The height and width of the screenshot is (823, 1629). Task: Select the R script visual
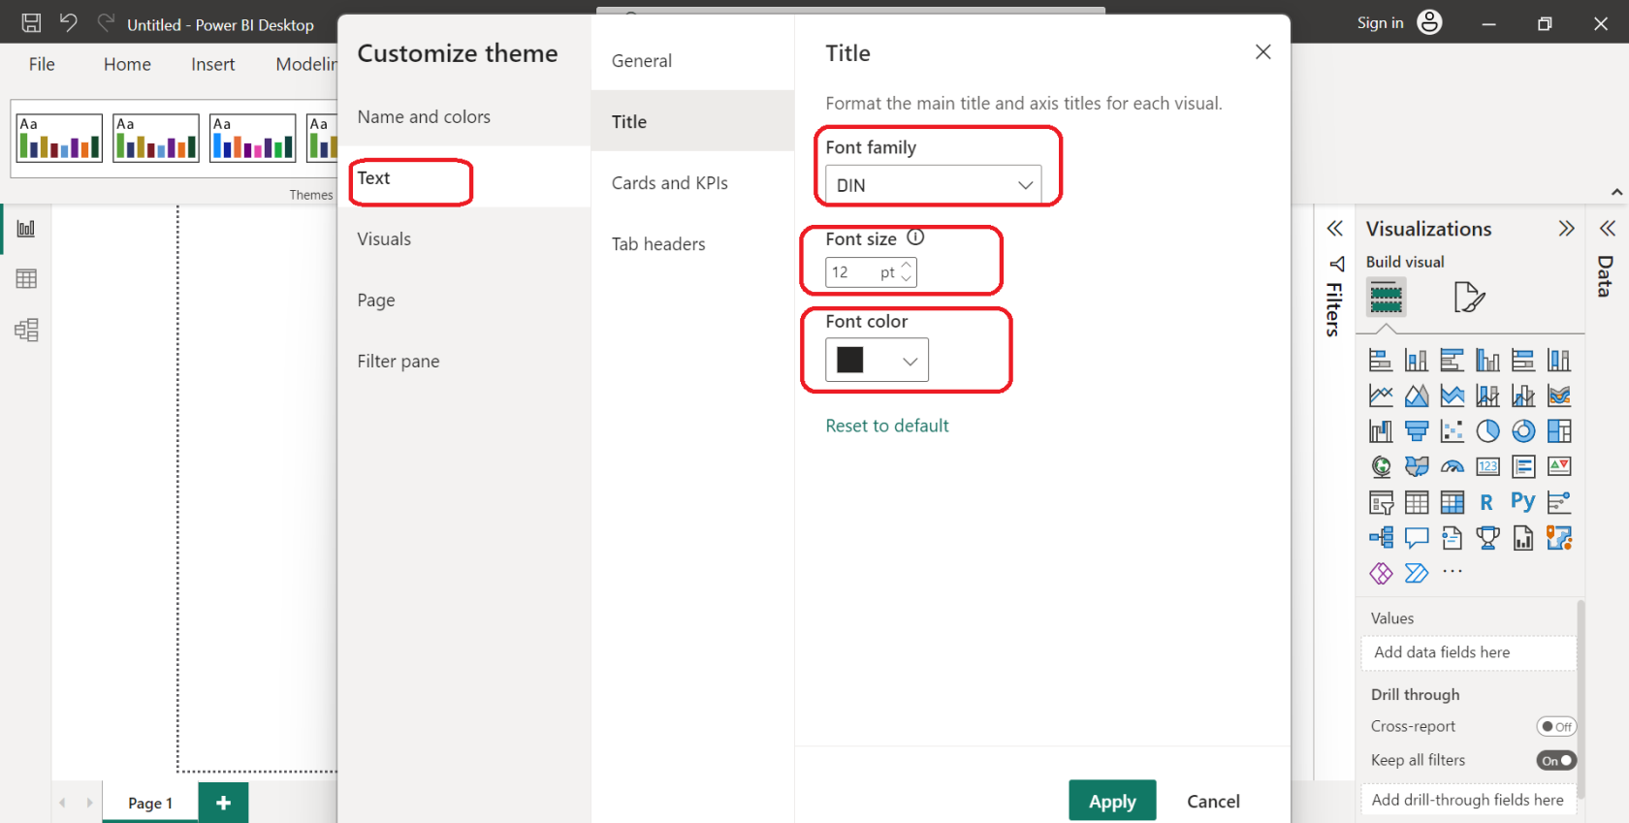(x=1487, y=502)
